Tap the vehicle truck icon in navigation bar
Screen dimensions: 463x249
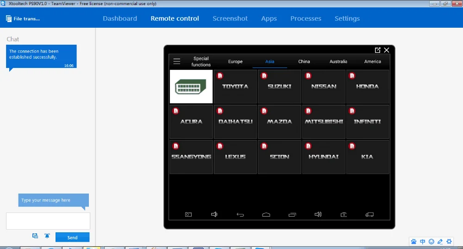tap(369, 214)
